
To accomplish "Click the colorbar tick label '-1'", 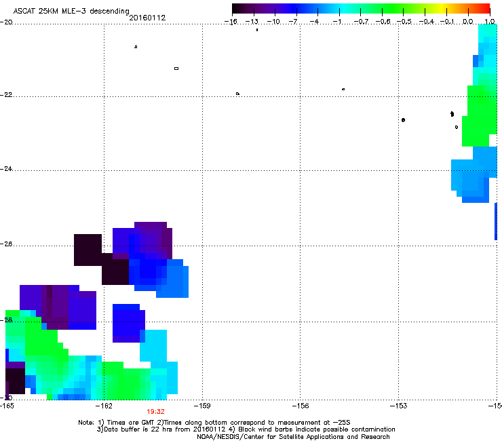I will click(336, 22).
